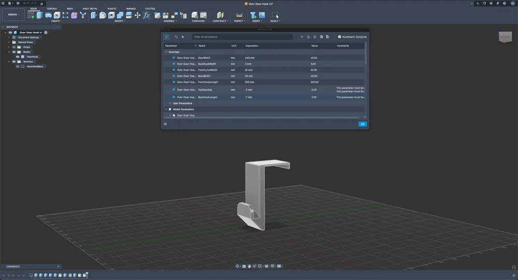This screenshot has width=518, height=280.
Task: Toggle visibility of Origin folder
Action: click(x=14, y=47)
